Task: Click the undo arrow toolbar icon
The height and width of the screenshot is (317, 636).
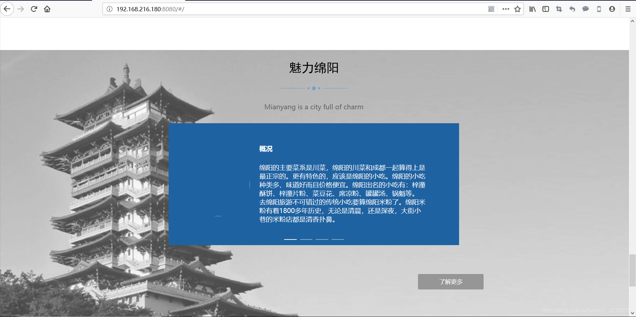Action: pyautogui.click(x=572, y=9)
